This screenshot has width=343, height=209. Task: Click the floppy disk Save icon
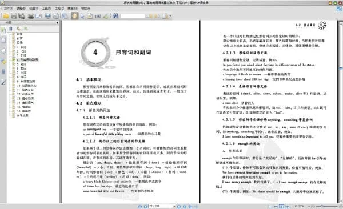point(14,16)
